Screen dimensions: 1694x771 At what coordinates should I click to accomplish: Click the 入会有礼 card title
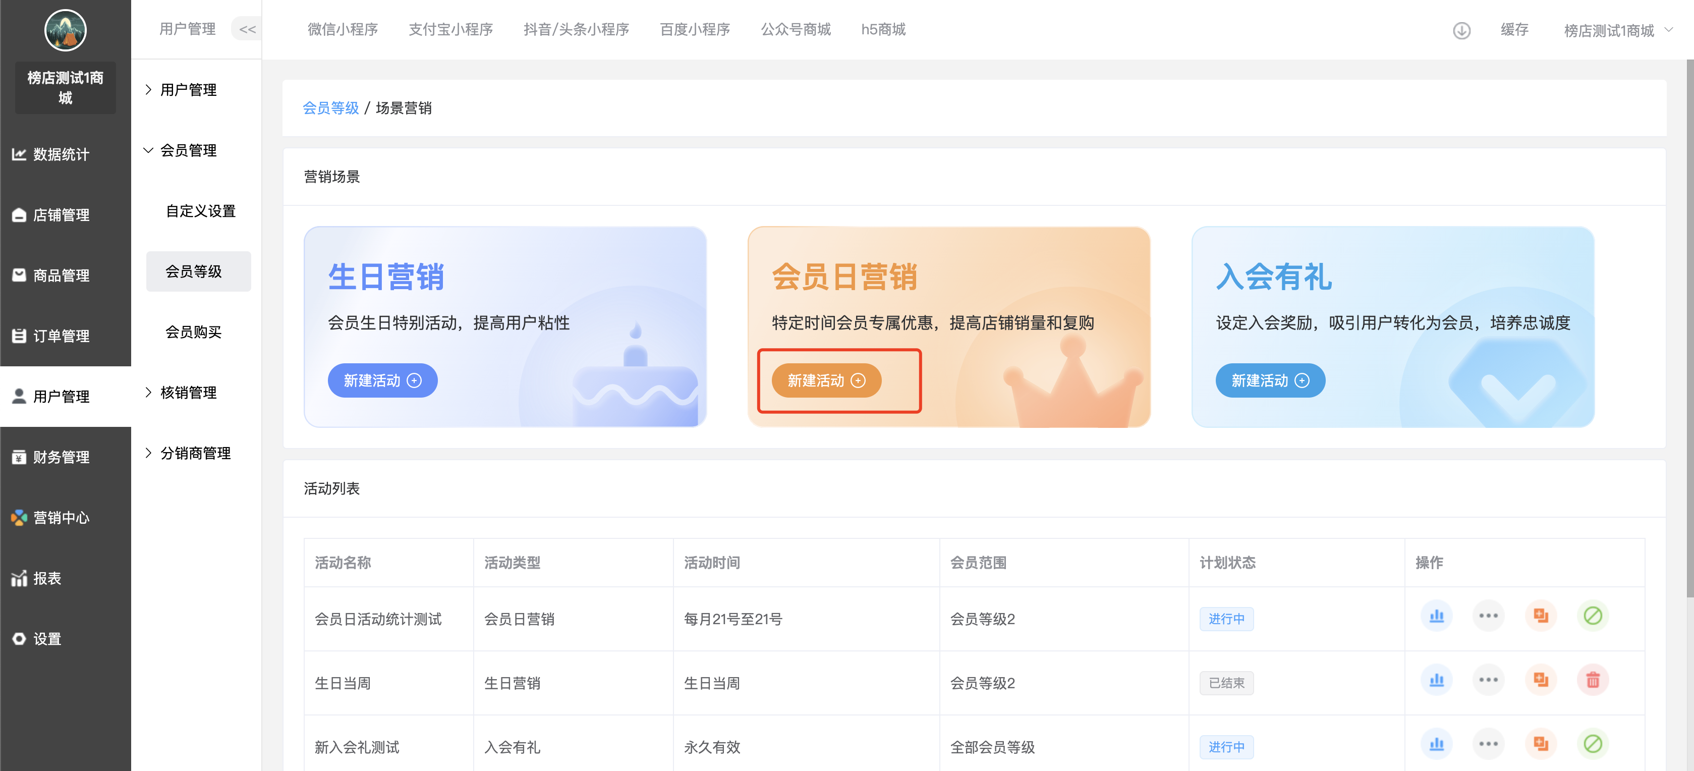coord(1274,277)
